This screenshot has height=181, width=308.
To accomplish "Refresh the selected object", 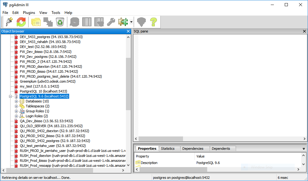I will [x=21, y=22].
